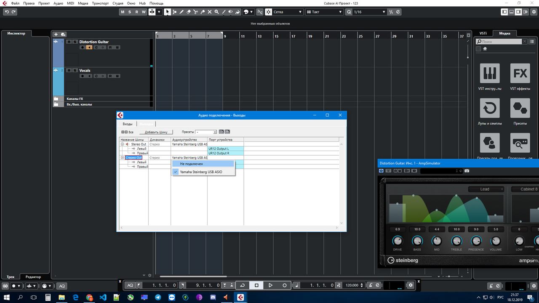This screenshot has height=303, width=539.
Task: Select the UR12 Output L port cell
Action: [x=225, y=149]
